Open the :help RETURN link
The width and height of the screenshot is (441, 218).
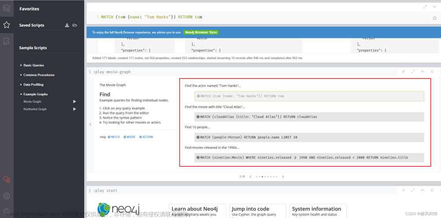146,137
